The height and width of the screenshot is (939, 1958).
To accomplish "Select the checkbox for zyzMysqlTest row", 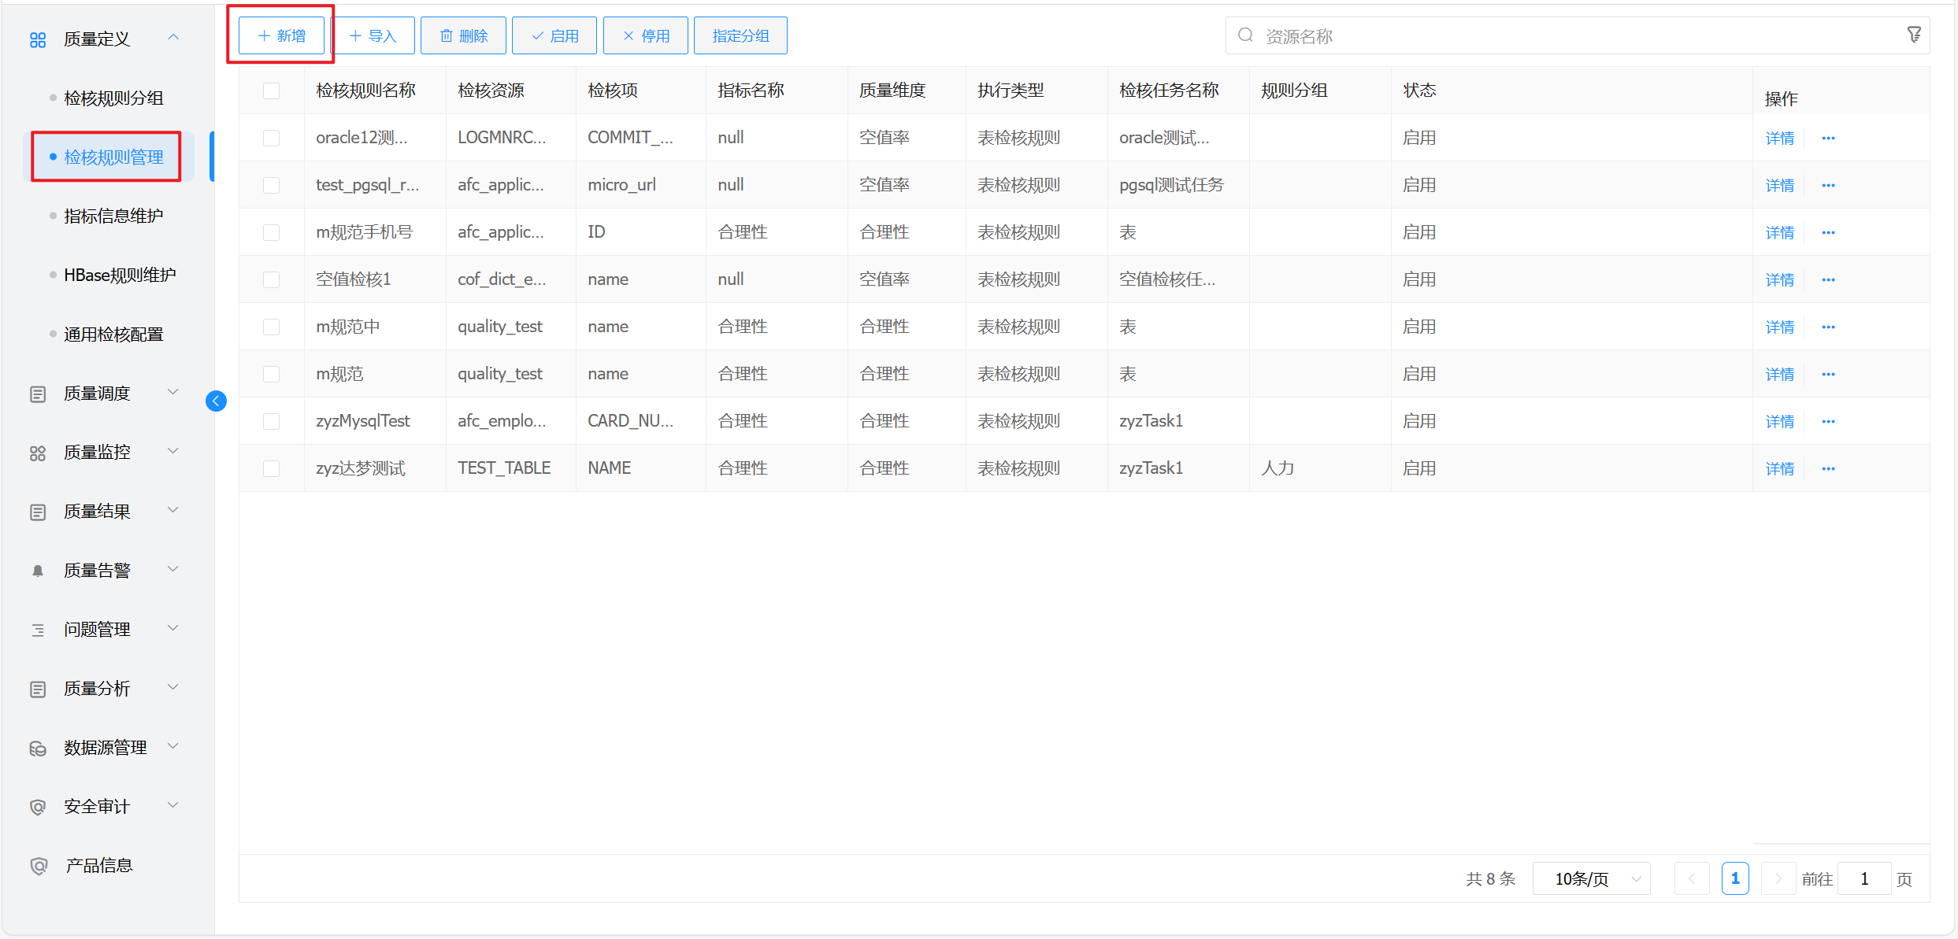I will click(272, 422).
